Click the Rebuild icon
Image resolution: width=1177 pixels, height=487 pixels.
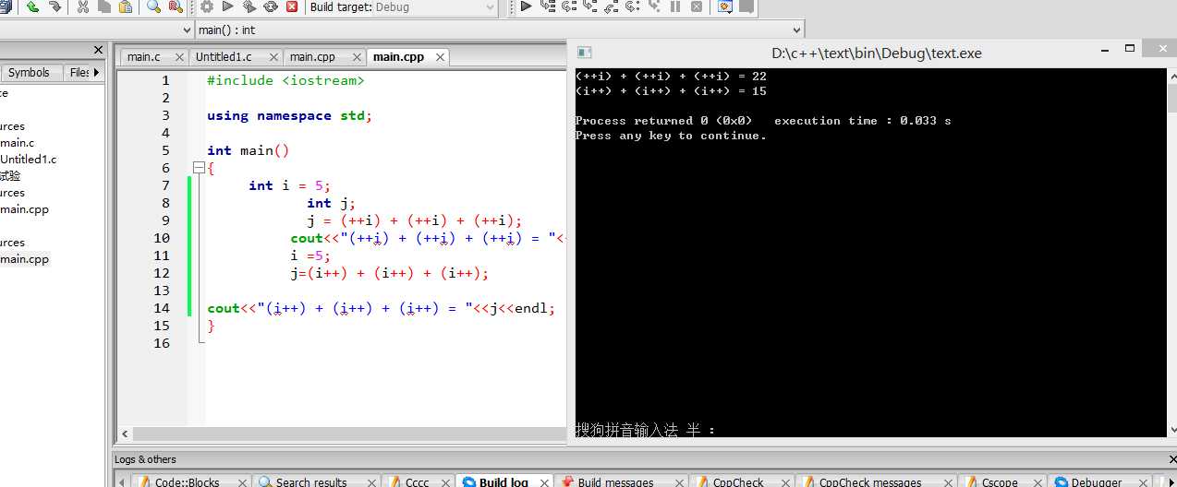point(271,6)
